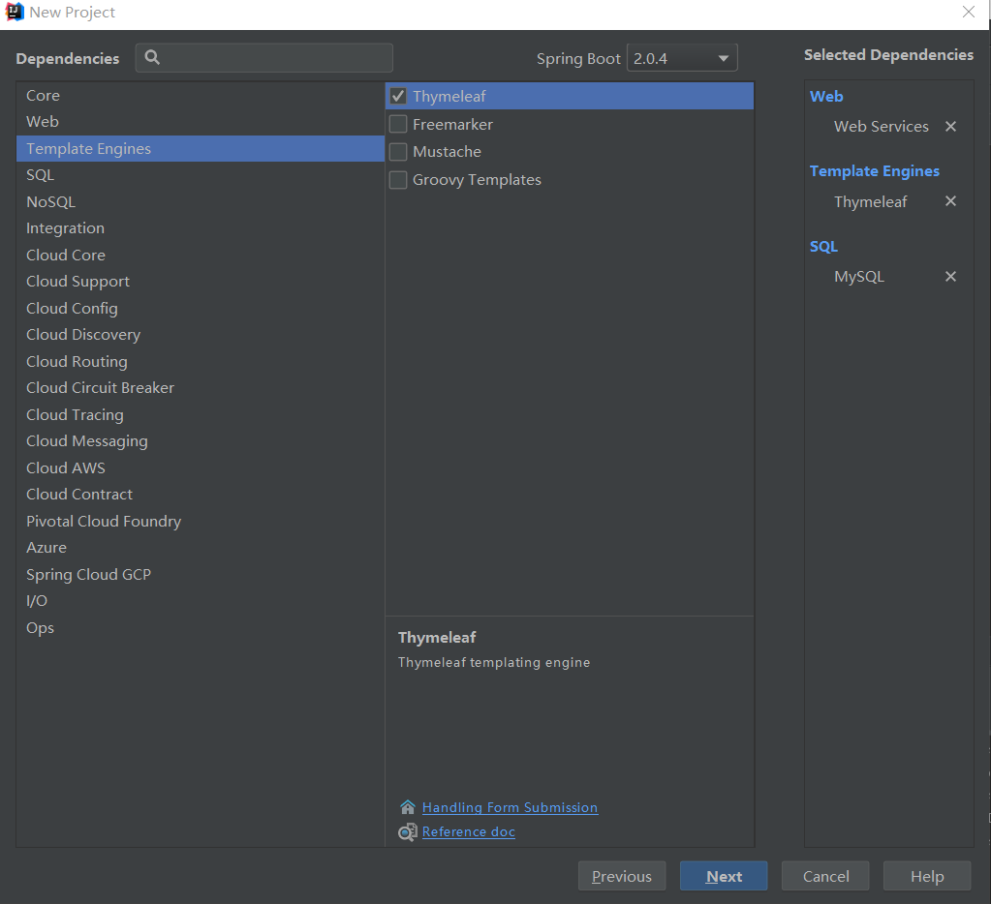This screenshot has height=904, width=991.
Task: Open the Handling Form Submission guide link
Action: click(x=510, y=807)
